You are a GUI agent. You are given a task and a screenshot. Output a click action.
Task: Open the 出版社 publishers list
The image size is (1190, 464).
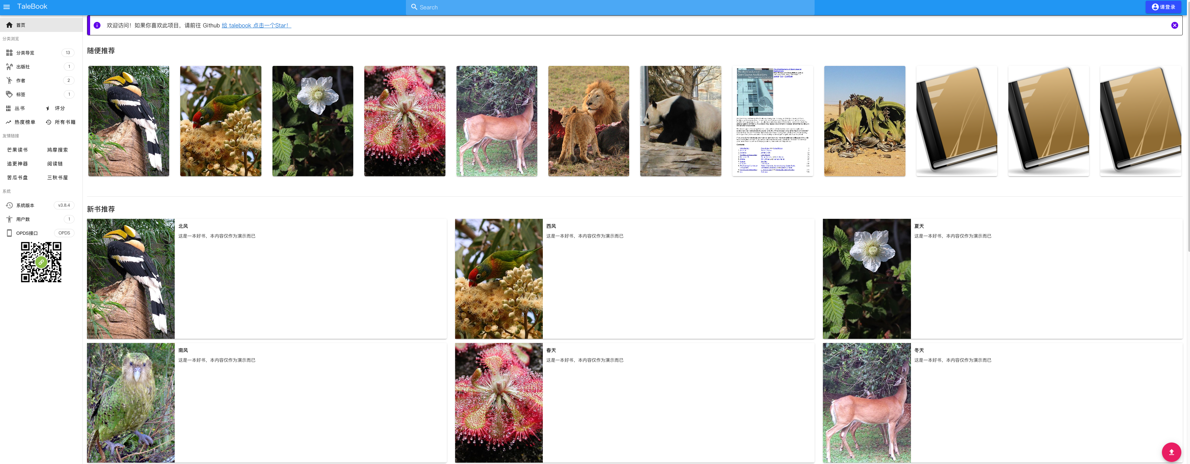23,67
